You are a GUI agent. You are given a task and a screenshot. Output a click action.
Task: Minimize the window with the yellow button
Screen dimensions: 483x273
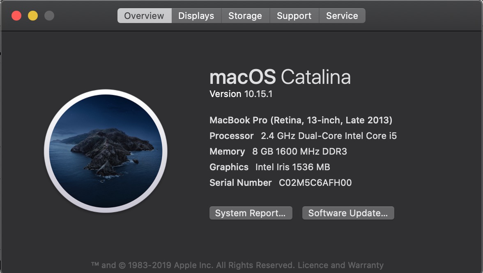click(x=33, y=16)
